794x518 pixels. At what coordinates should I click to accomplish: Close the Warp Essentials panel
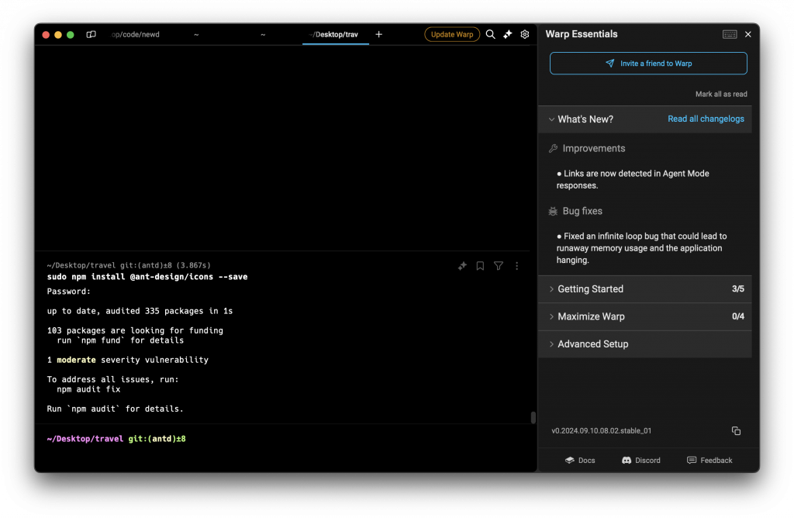tap(748, 34)
